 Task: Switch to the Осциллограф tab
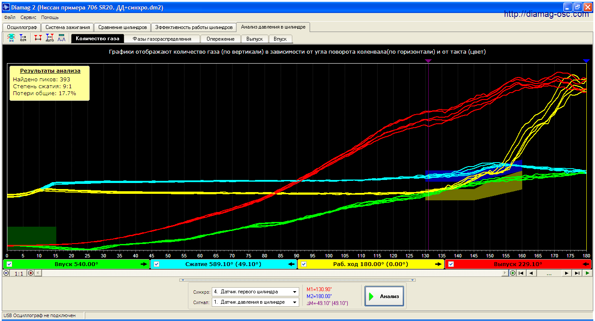(22, 27)
